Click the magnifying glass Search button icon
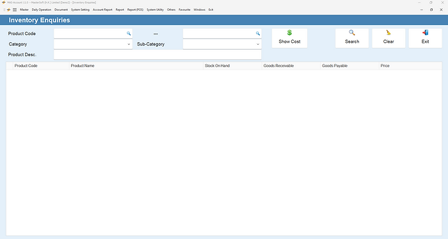Viewport: 448px width, 239px height. point(352,33)
